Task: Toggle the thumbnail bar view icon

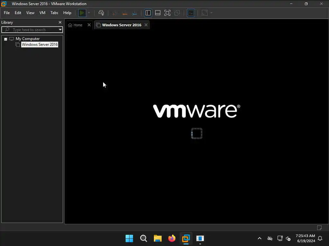Action: (157, 13)
